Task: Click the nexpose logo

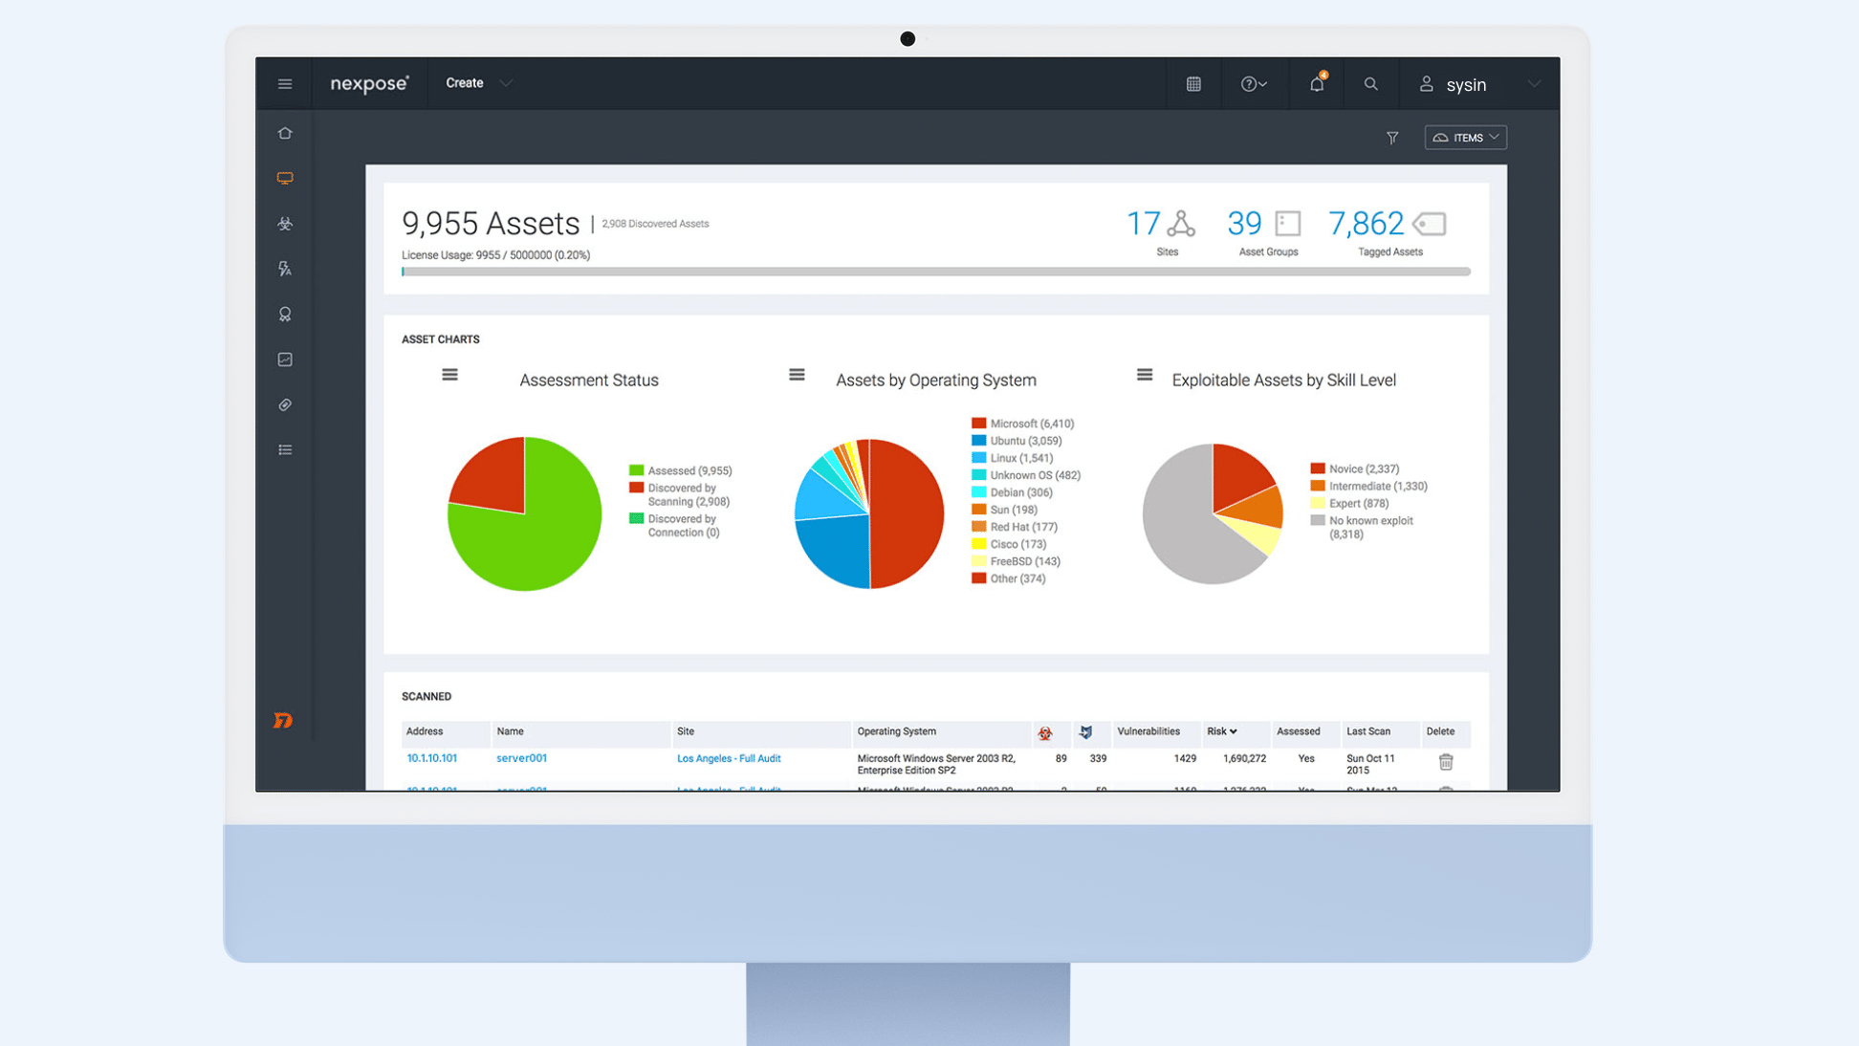Action: click(x=369, y=84)
